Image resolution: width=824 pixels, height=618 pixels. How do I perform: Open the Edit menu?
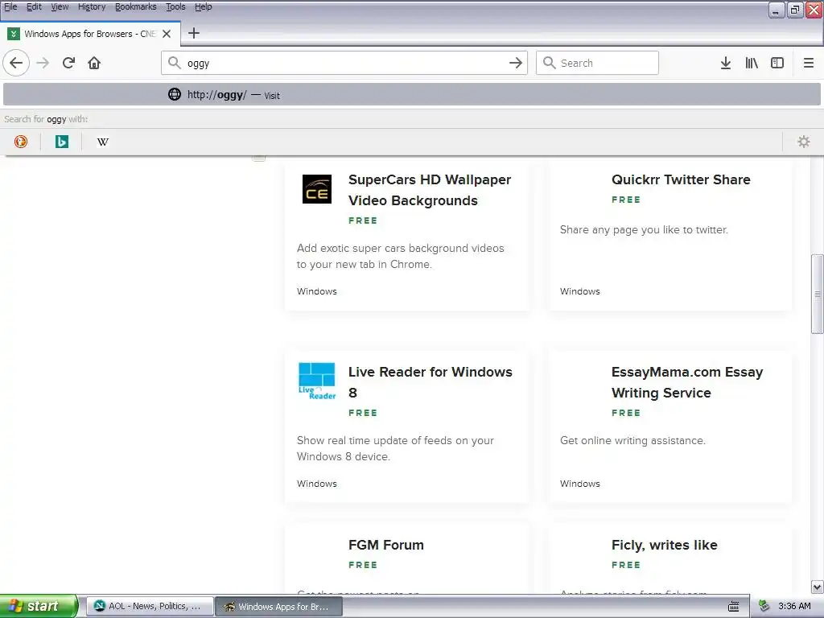(34, 6)
